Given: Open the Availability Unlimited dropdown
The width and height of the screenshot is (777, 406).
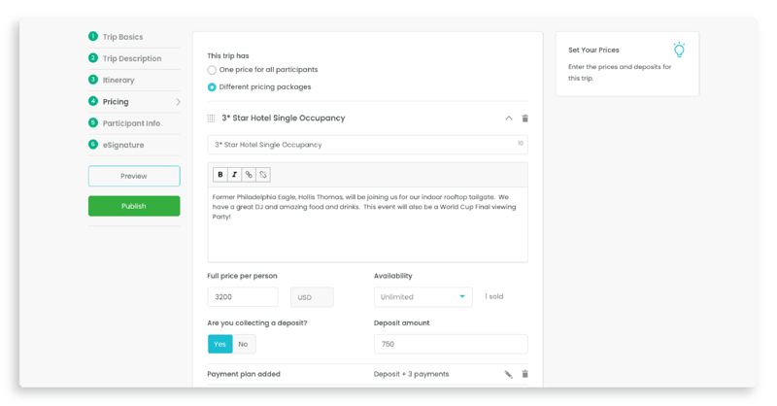Looking at the screenshot, I should click(423, 297).
